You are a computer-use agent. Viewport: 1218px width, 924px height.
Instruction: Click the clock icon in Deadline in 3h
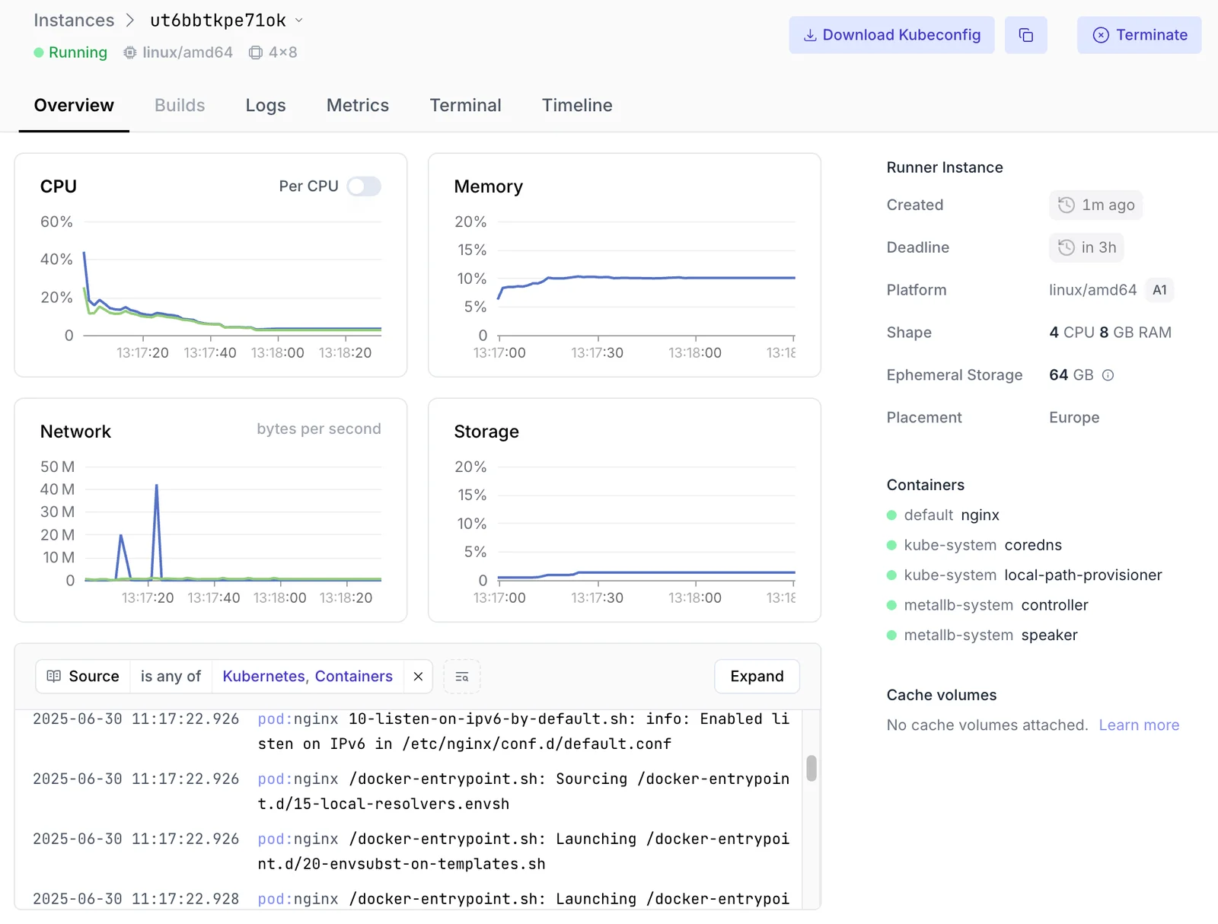pos(1067,247)
